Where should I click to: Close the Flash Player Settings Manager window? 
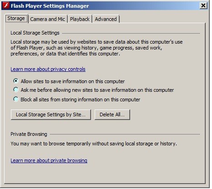click(x=203, y=6)
